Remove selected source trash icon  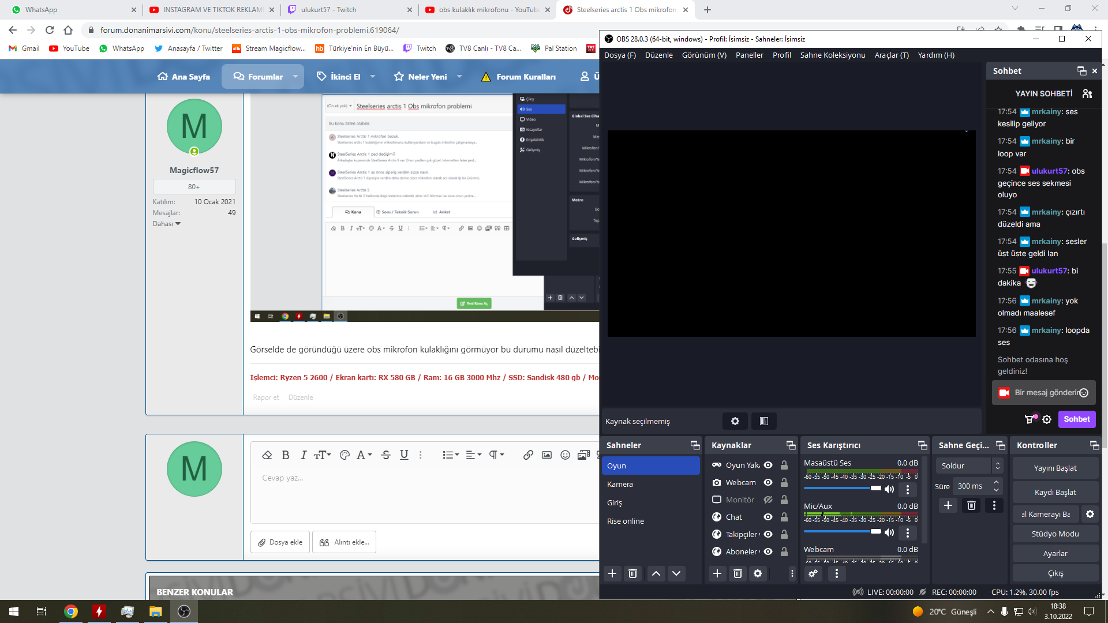738,573
